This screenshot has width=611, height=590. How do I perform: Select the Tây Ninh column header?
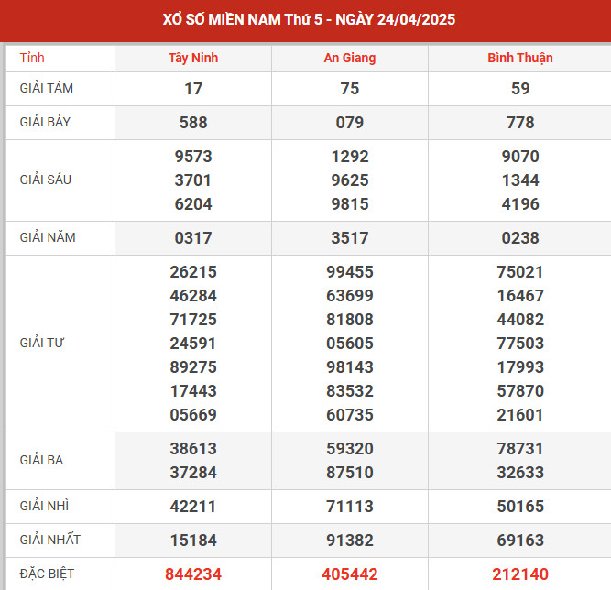click(193, 58)
